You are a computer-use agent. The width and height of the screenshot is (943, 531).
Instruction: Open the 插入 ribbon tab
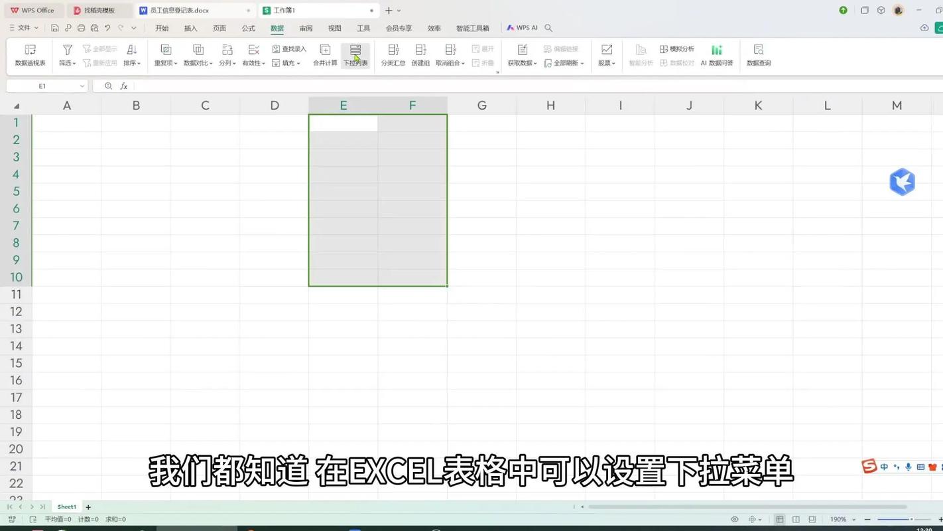click(190, 28)
